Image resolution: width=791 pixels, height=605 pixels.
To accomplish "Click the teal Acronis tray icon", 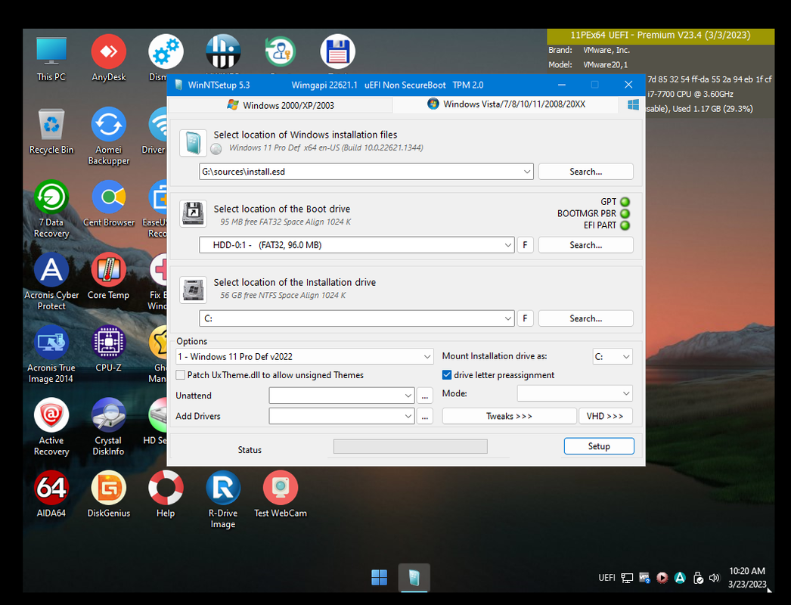I will pos(680,578).
